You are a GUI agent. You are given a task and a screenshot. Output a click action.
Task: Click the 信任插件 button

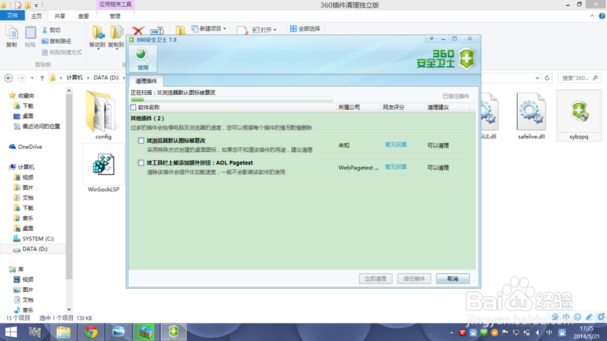tap(414, 279)
